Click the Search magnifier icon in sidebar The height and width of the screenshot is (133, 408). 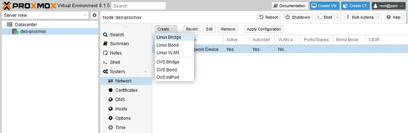(105, 35)
